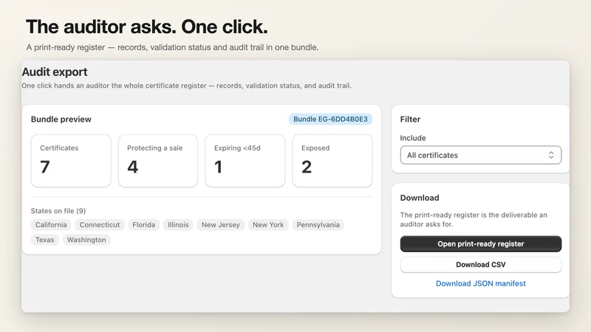The height and width of the screenshot is (332, 591).
Task: Click the States on file (9) label
Action: click(58, 211)
